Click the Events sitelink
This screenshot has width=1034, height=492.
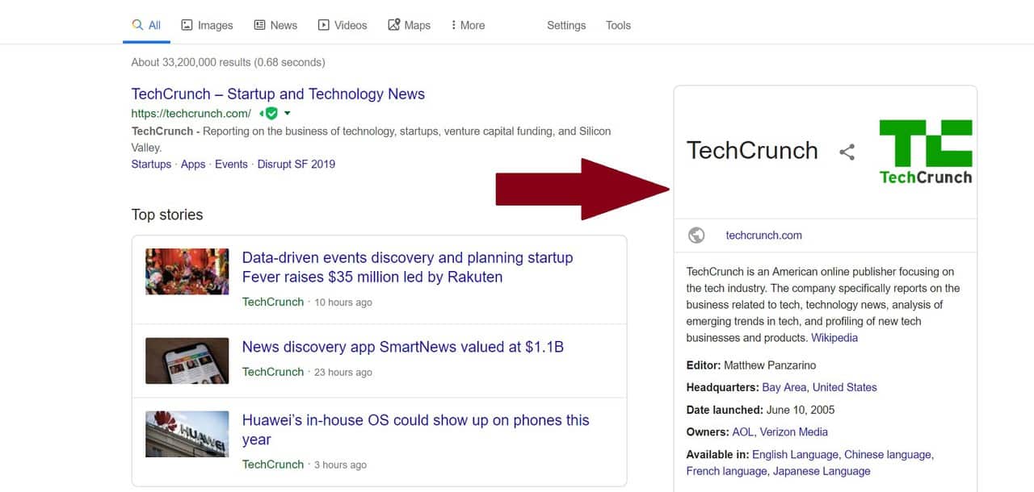click(x=231, y=164)
